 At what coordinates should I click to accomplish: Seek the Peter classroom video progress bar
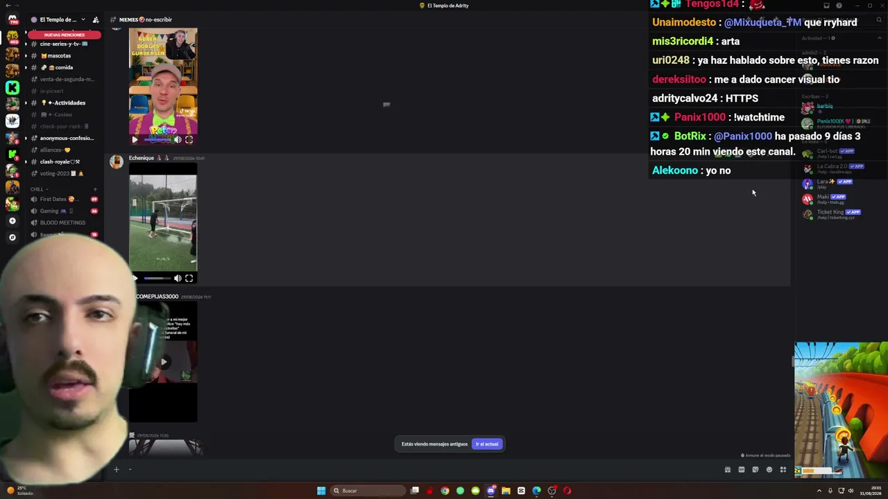tap(157, 139)
